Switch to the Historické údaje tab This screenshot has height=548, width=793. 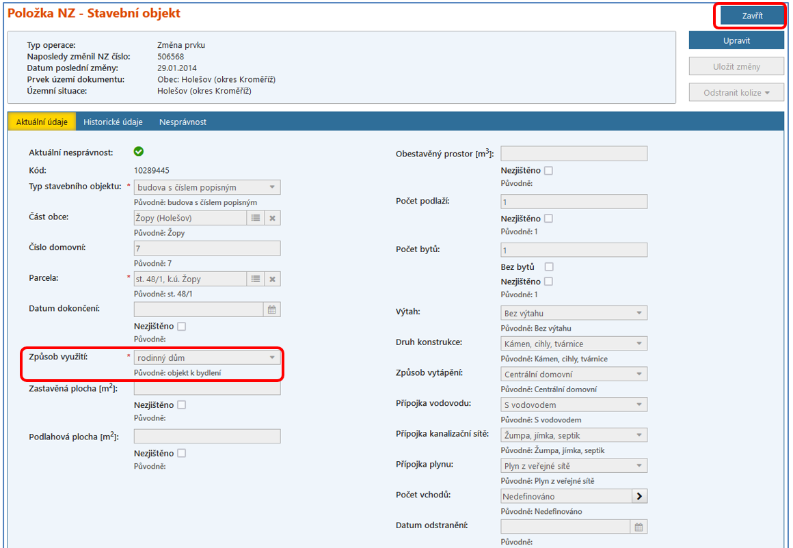(113, 122)
